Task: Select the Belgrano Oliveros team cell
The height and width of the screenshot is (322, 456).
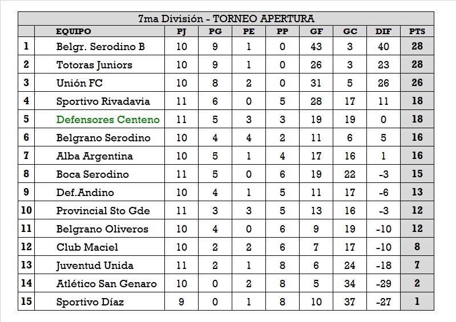Action: click(102, 229)
